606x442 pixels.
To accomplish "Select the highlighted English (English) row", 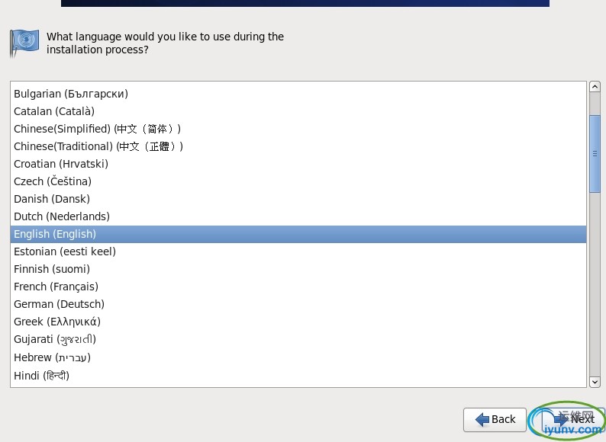I will (298, 234).
